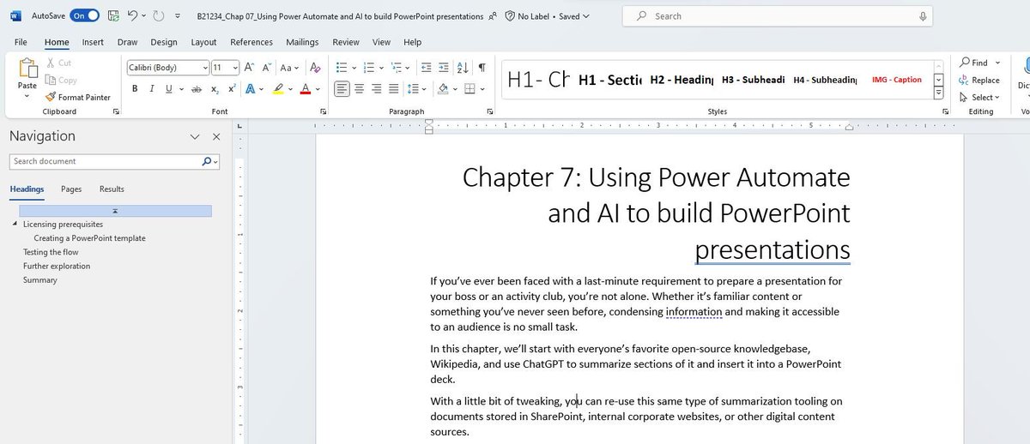Open the Select dropdown in Editing
This screenshot has height=444, width=1030.
tap(979, 97)
